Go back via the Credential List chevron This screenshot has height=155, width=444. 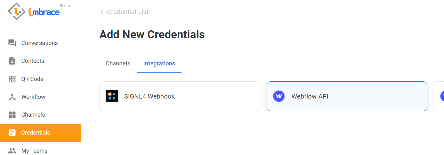click(x=102, y=12)
